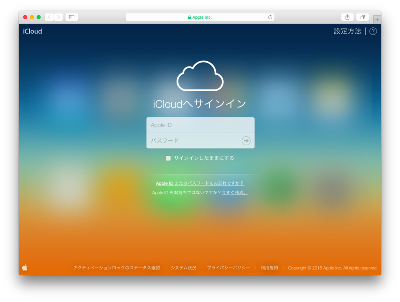
Task: Open the Safari share icon
Action: pyautogui.click(x=347, y=17)
